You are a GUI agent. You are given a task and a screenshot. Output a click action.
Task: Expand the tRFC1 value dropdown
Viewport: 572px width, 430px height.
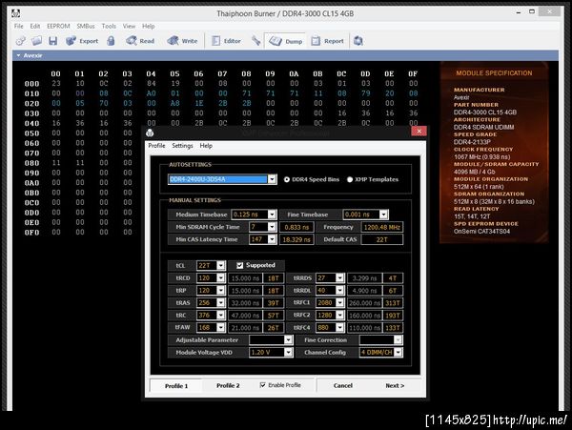coord(340,302)
